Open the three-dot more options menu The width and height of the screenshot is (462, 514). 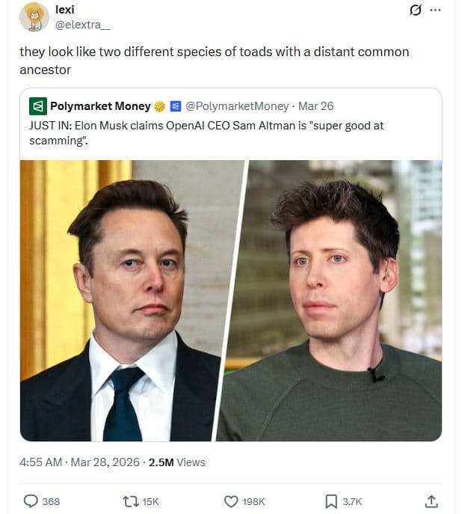coord(436,10)
